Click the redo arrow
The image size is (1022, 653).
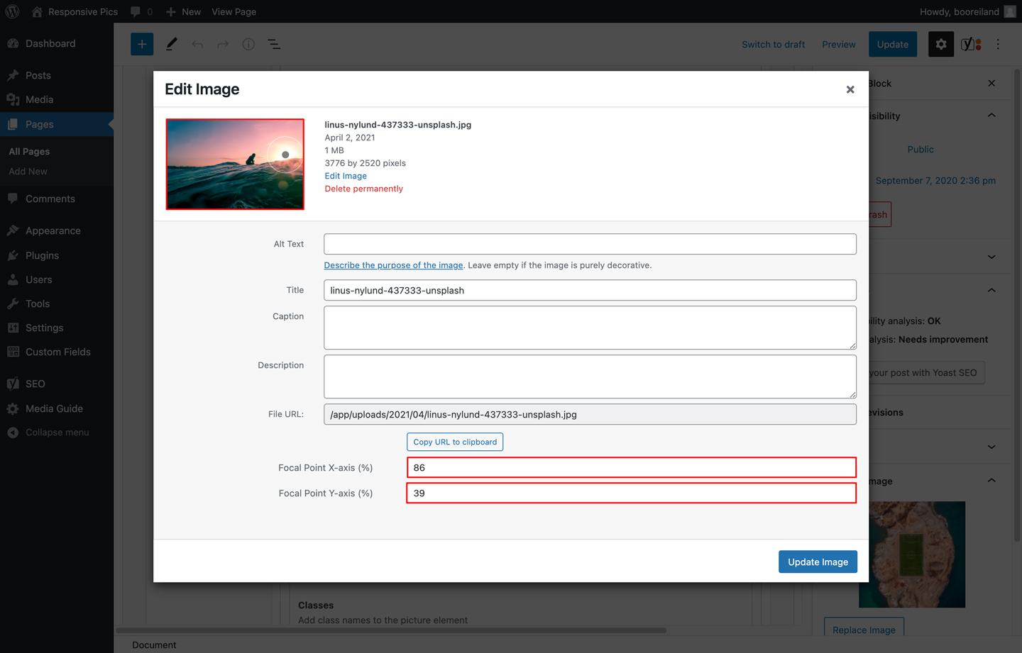tap(223, 44)
